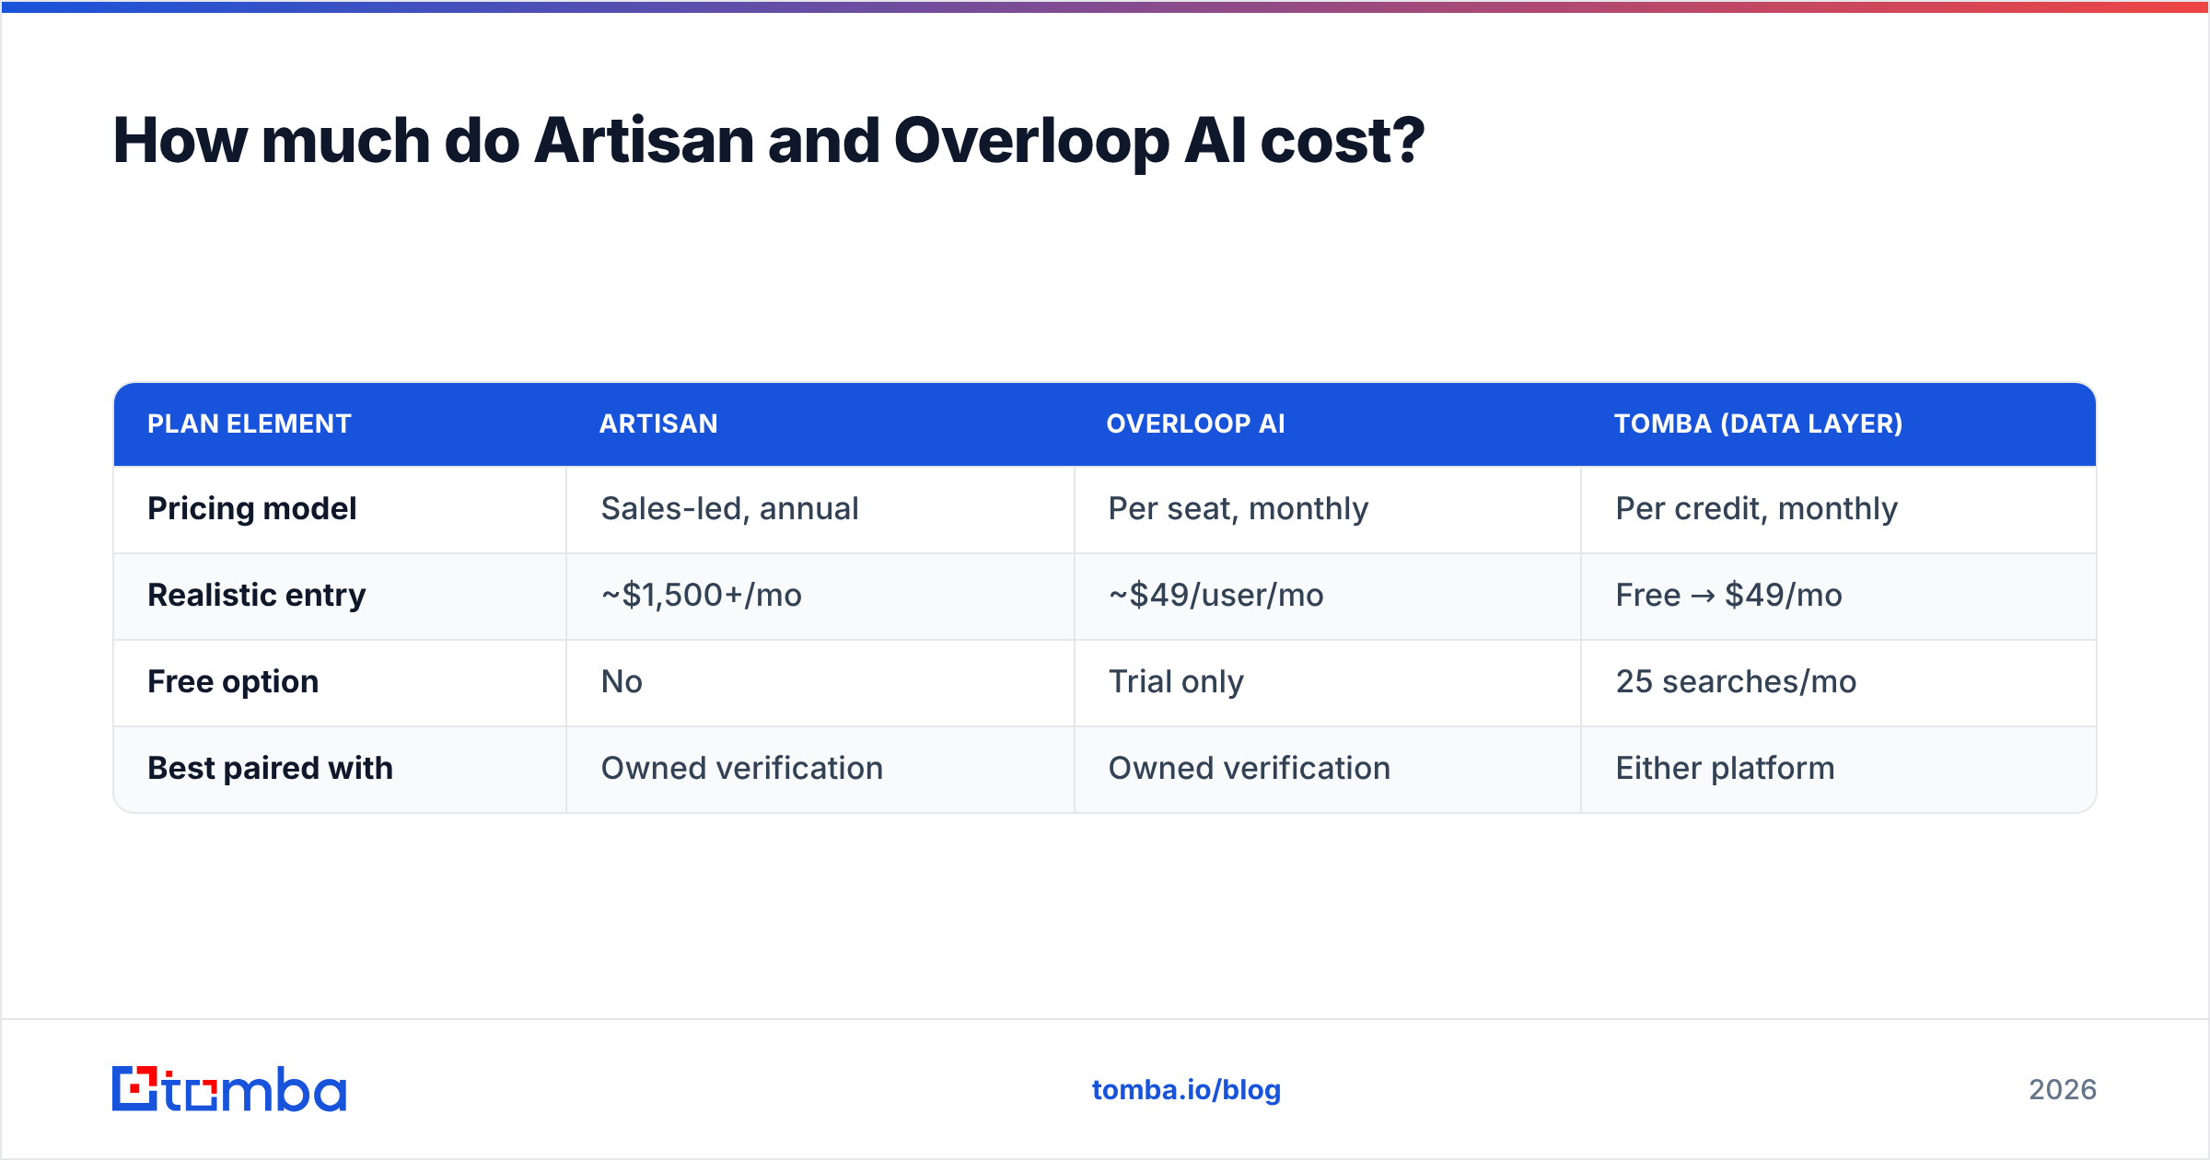The height and width of the screenshot is (1160, 2210).
Task: Click the Free → $49/mo value
Action: point(1728,595)
